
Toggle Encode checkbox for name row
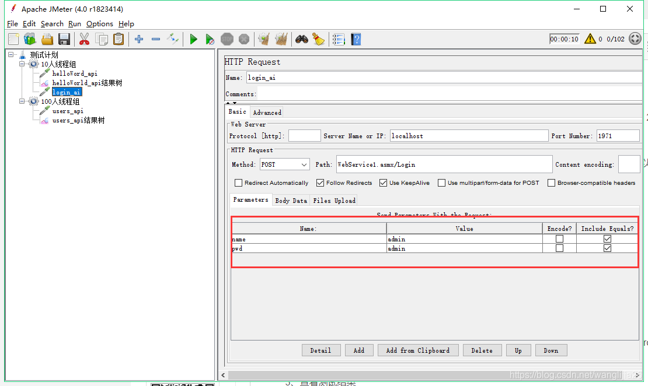(560, 238)
